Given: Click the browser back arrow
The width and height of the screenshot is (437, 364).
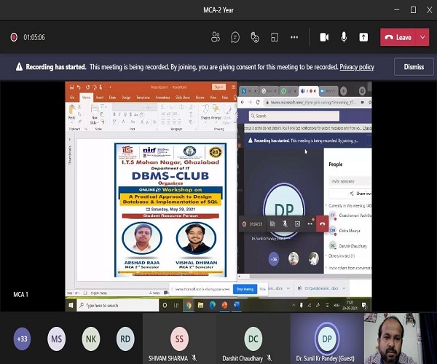Looking at the screenshot, I should 243,102.
